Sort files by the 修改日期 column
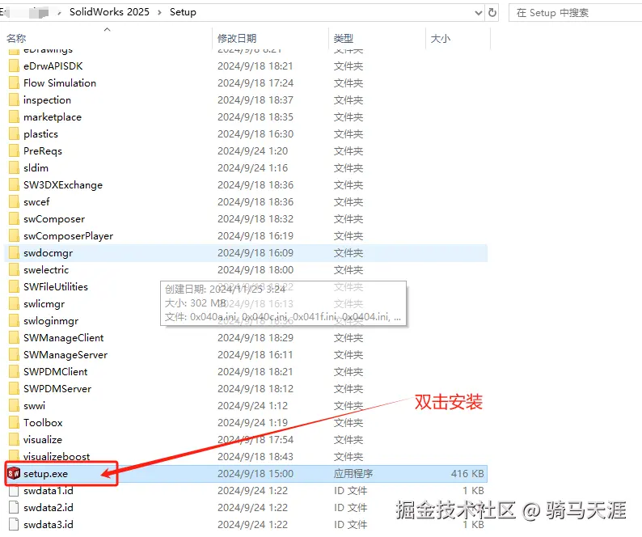Screen dimensions: 642x537 [x=237, y=39]
